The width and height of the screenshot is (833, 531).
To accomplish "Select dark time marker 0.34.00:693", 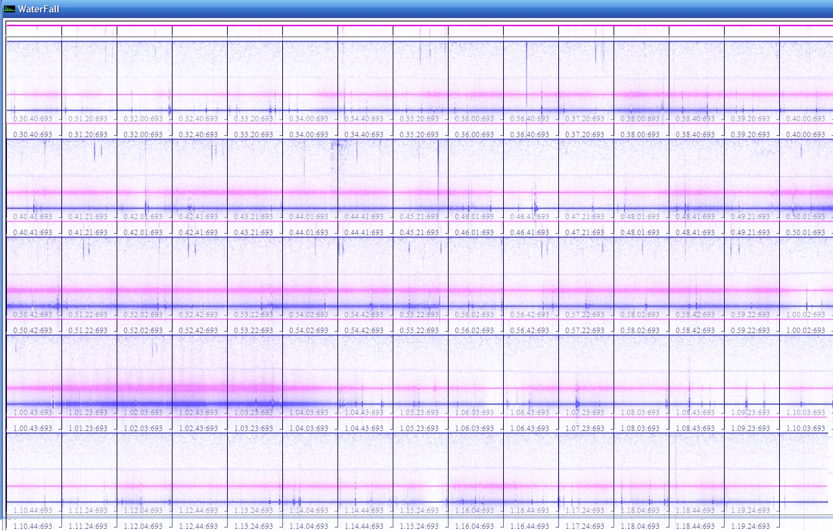I will click(x=309, y=134).
